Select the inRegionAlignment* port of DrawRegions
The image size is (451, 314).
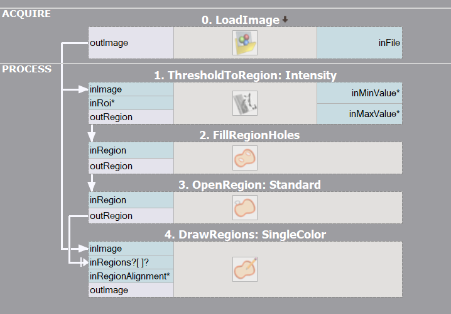[131, 276]
